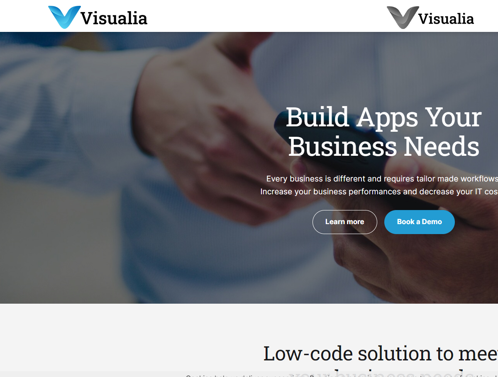The image size is (498, 377).
Task: Click the word 'Demo' on blue button
Action: coord(432,222)
